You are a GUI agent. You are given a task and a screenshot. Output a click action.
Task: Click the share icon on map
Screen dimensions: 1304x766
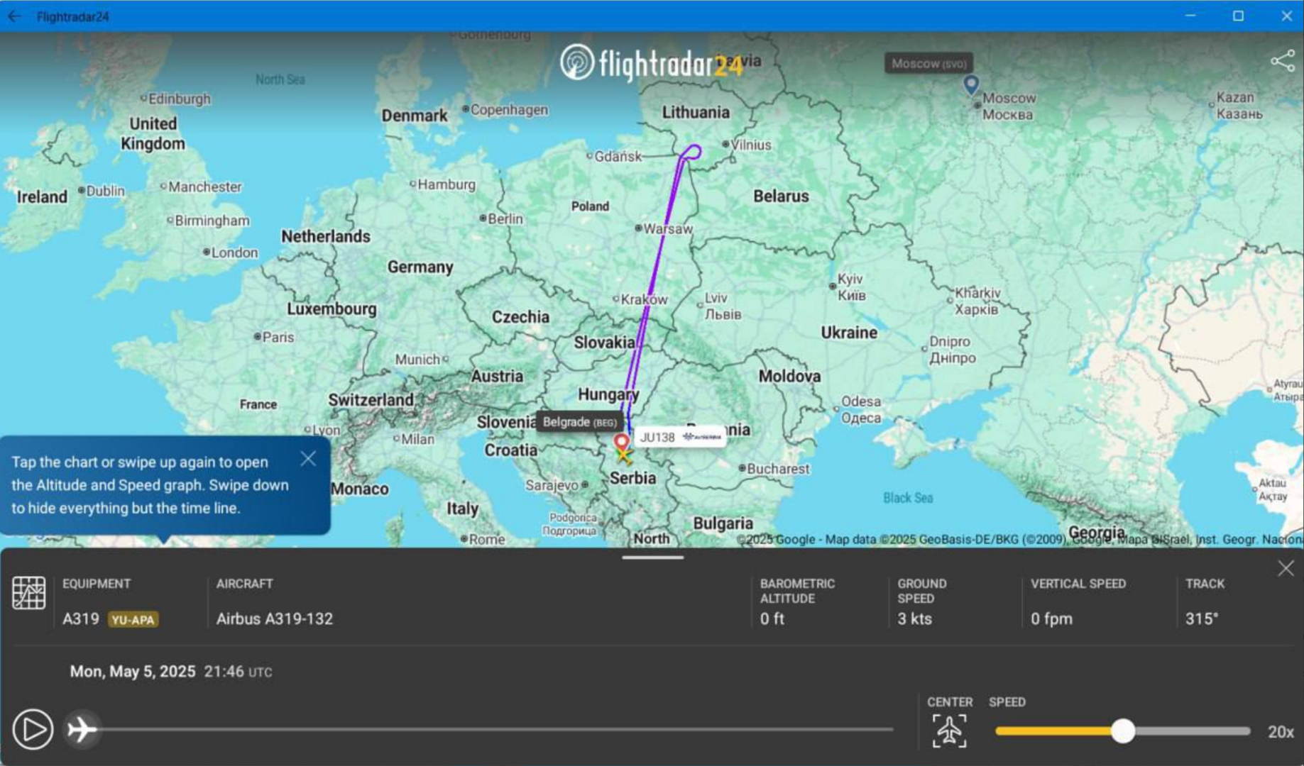click(x=1282, y=61)
